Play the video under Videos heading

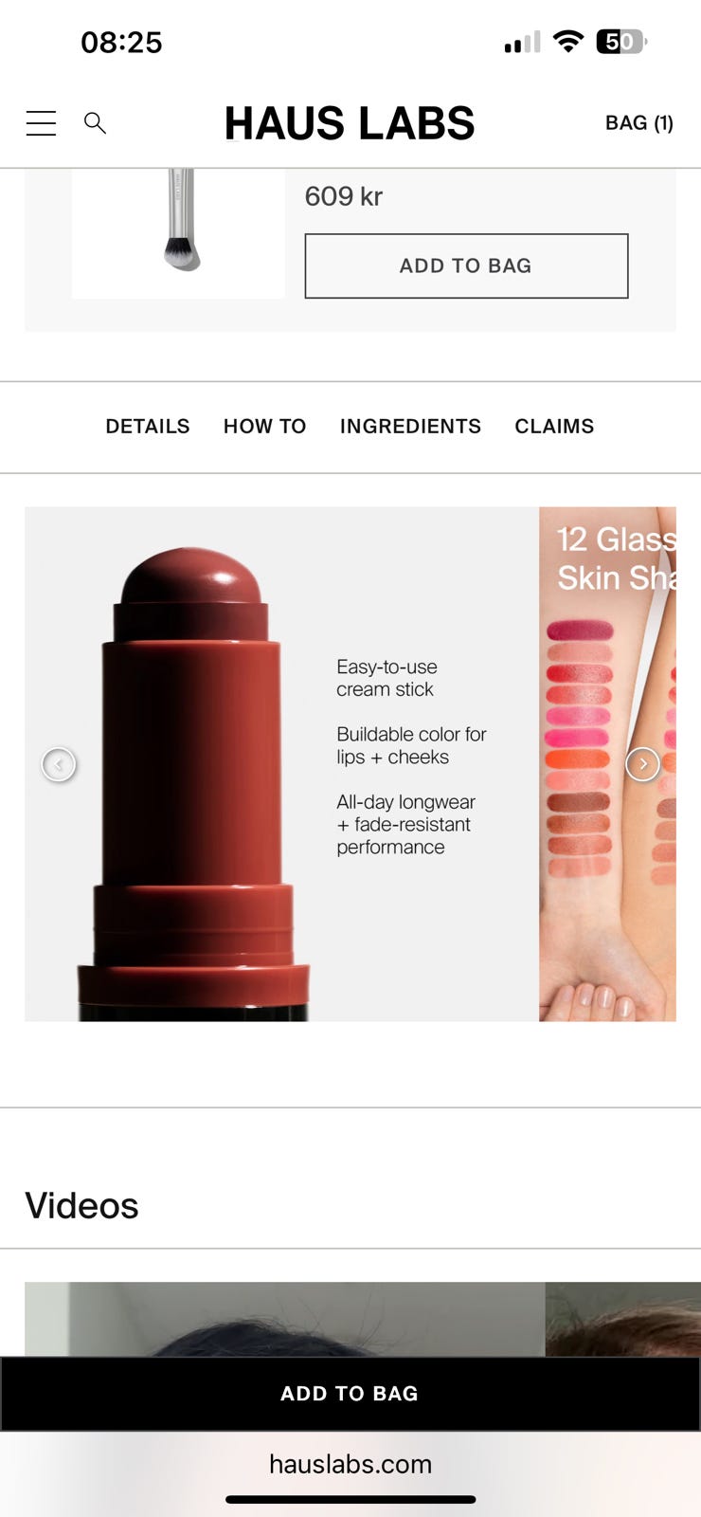[284, 1319]
